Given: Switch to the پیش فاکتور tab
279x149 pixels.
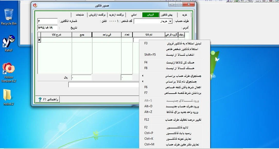Looking at the screenshot, I should click(x=168, y=15).
